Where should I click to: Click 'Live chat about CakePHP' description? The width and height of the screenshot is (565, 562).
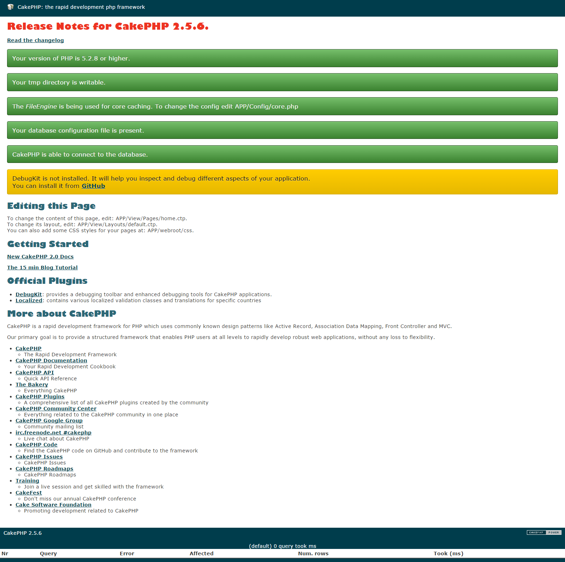point(56,439)
